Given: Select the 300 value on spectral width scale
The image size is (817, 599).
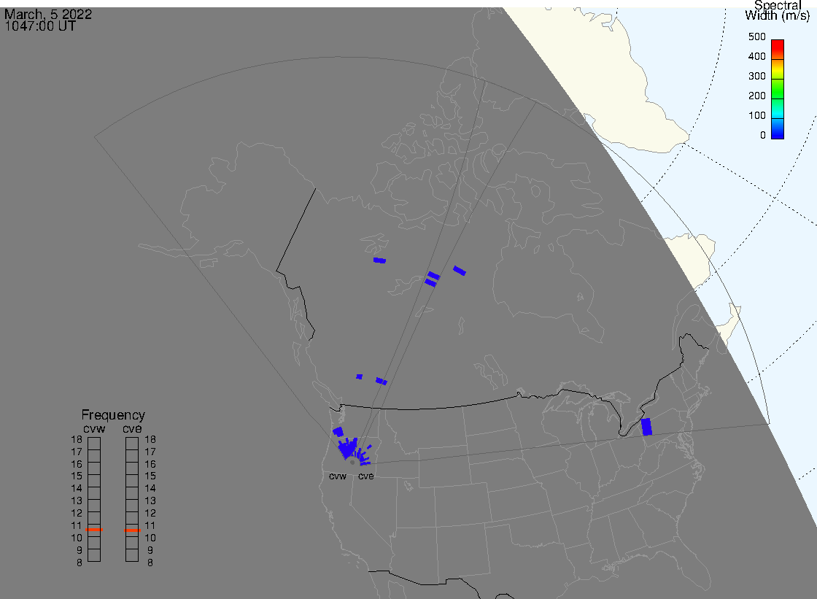Looking at the screenshot, I should [x=757, y=76].
